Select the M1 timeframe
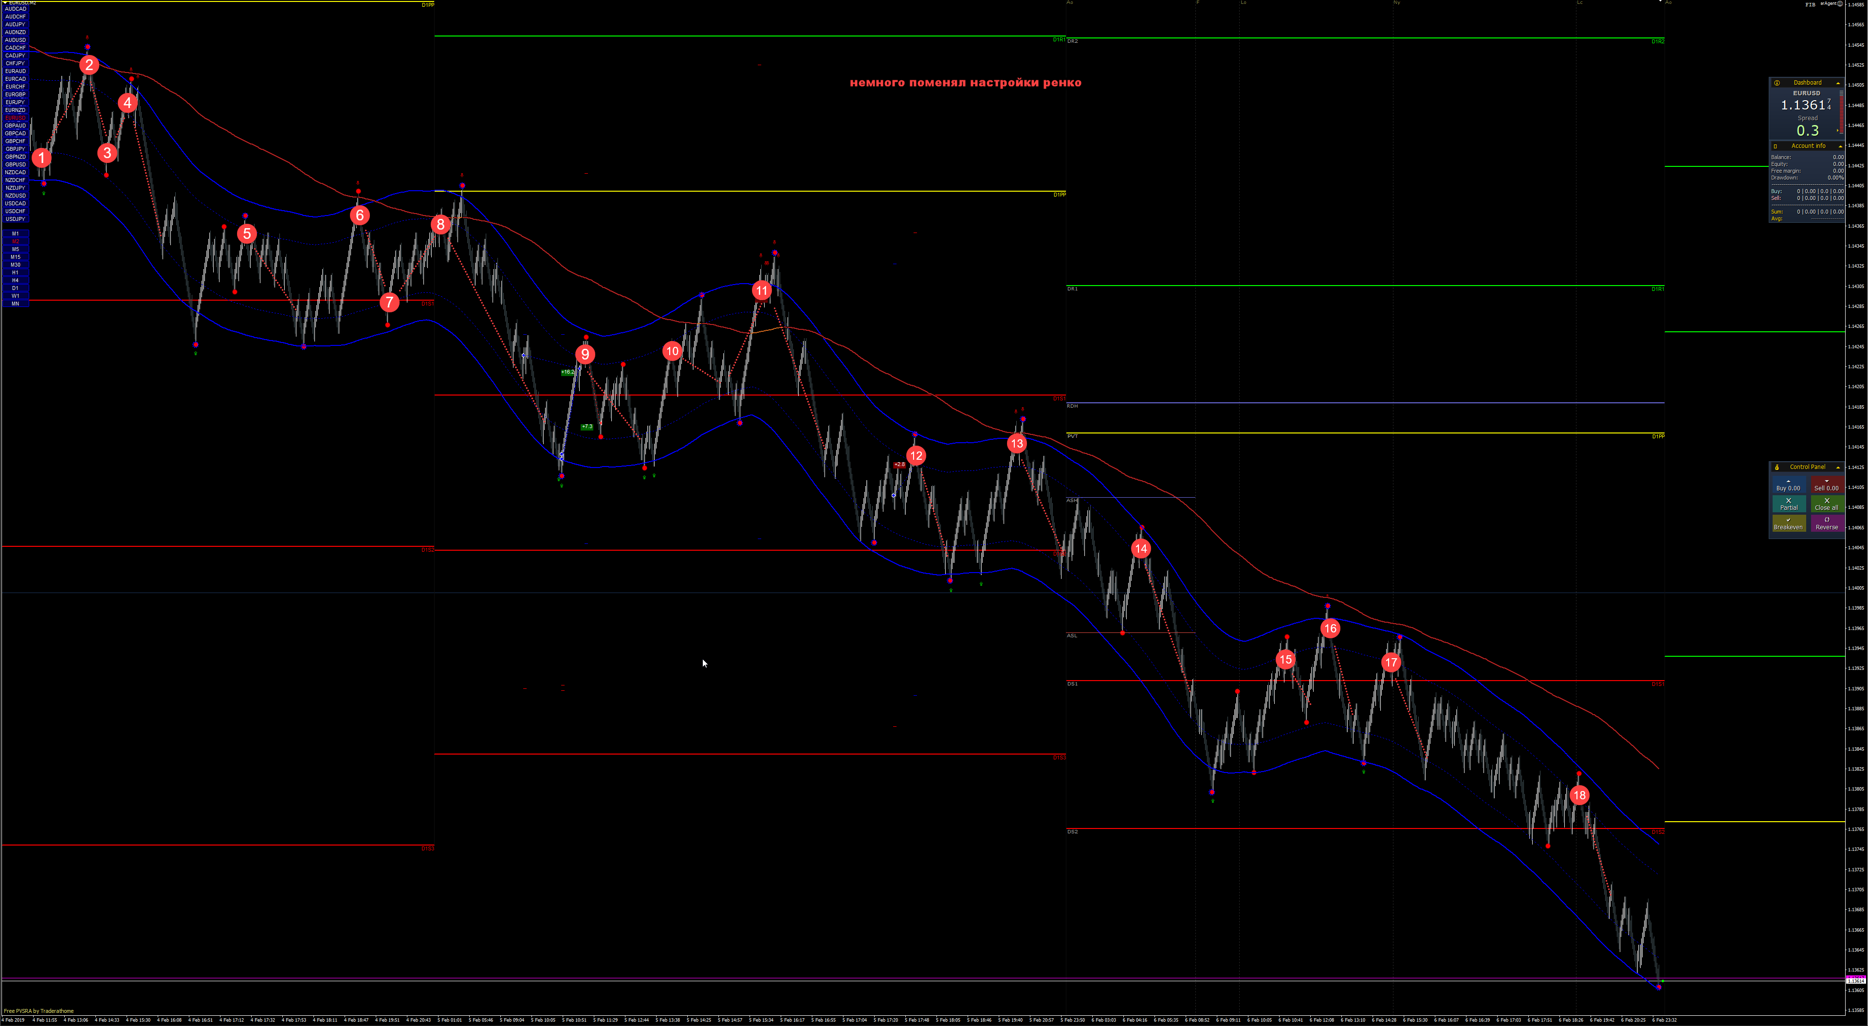This screenshot has width=1868, height=1026. pos(15,234)
